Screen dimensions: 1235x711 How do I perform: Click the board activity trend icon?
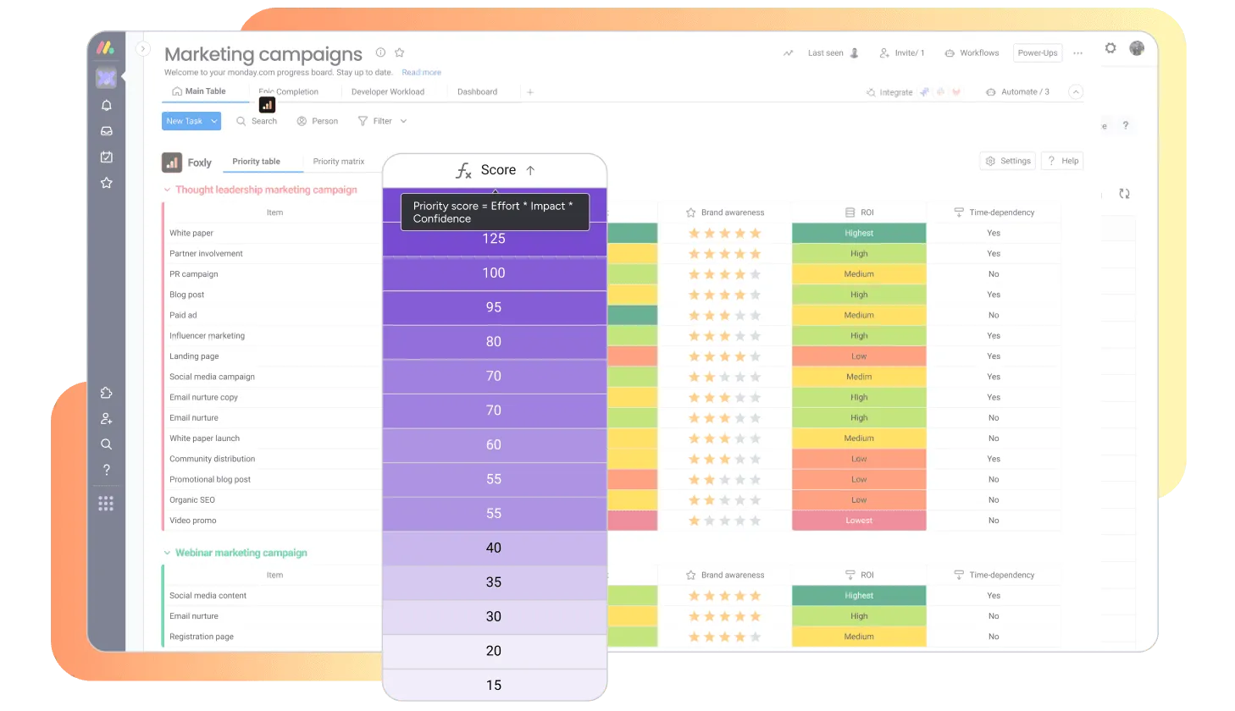coord(788,53)
